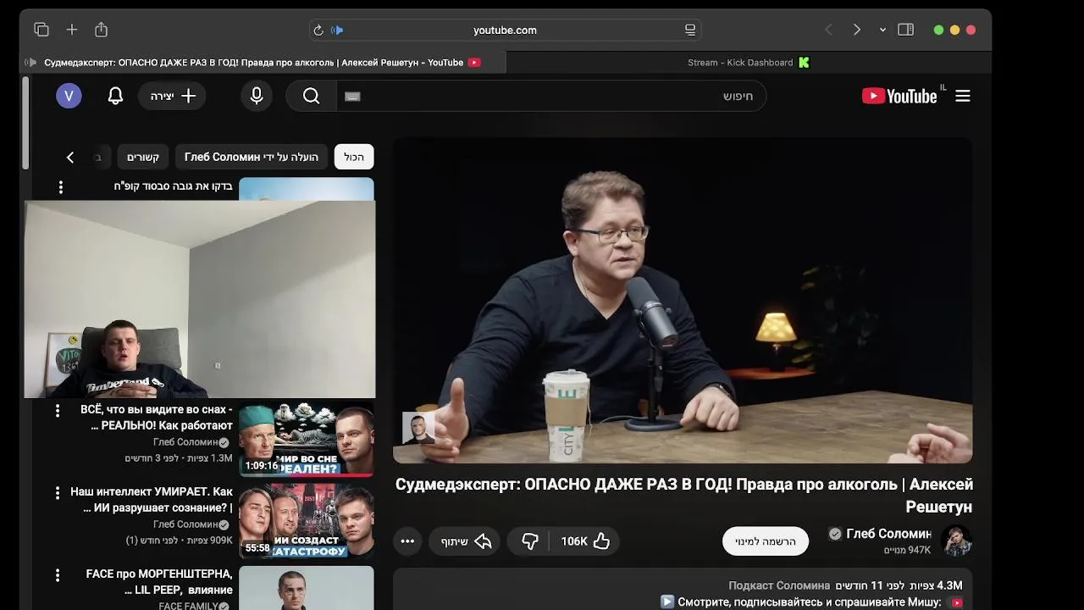1084x610 pixels.
Task: Focus the חיפוש search field
Action: point(550,96)
